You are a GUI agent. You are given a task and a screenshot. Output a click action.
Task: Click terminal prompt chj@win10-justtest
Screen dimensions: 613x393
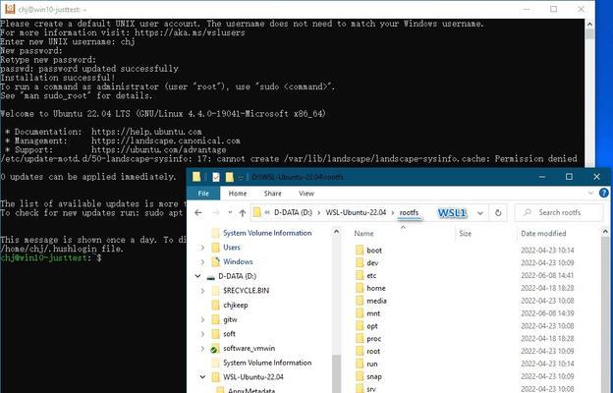(43, 257)
